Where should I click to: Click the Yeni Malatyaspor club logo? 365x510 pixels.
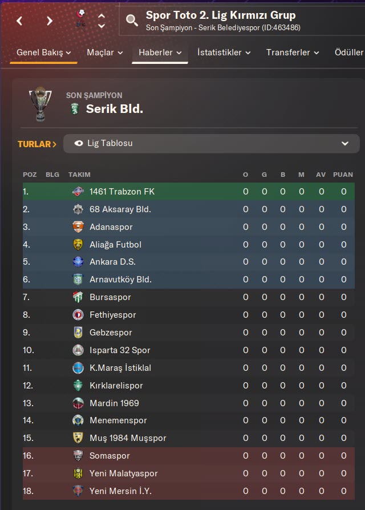click(x=78, y=473)
